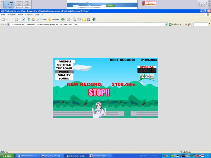Viewport: 211px width, 158px height.
Task: Click the Login button in the top bar
Action: point(27,2)
